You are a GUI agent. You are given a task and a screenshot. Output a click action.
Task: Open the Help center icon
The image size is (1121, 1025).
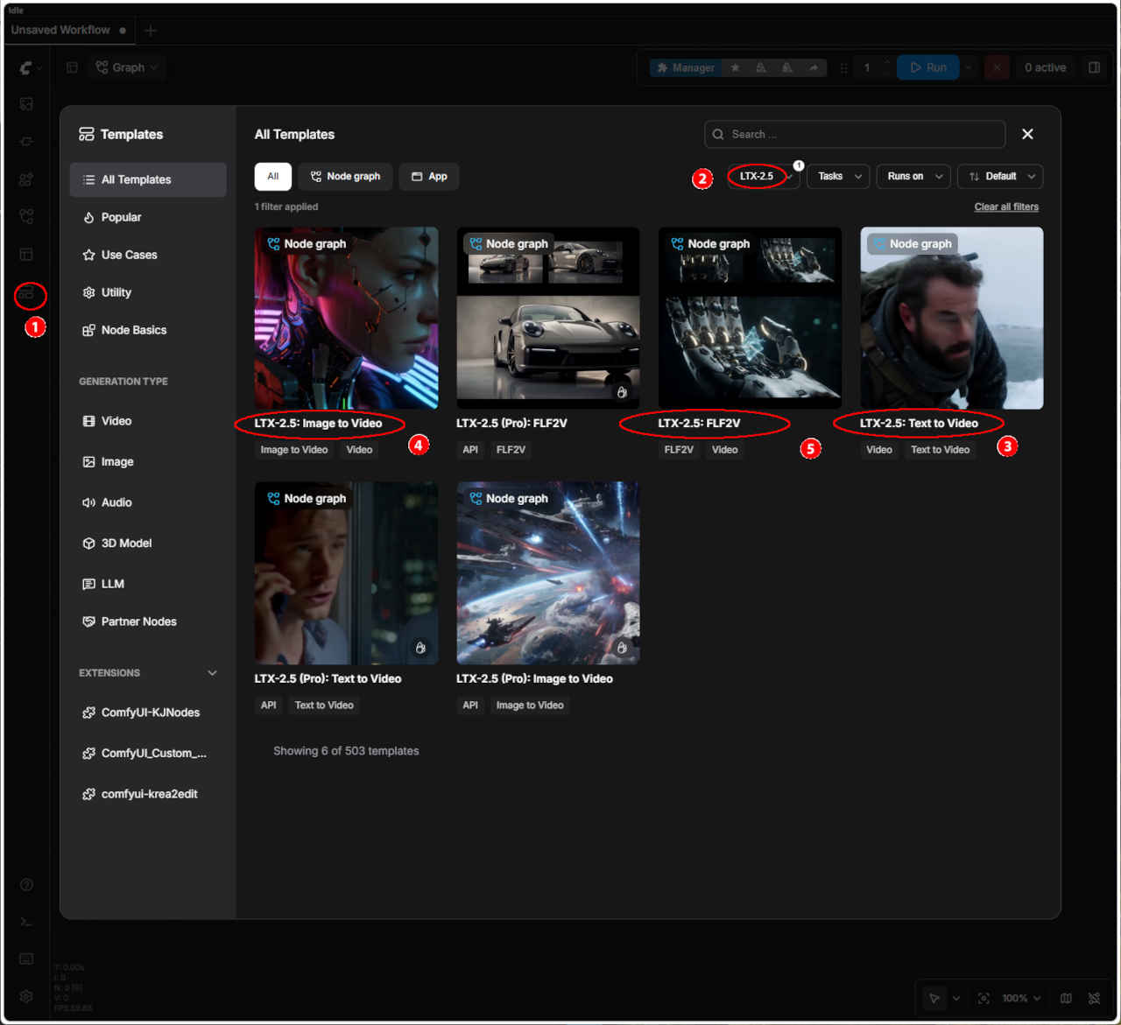coord(26,885)
